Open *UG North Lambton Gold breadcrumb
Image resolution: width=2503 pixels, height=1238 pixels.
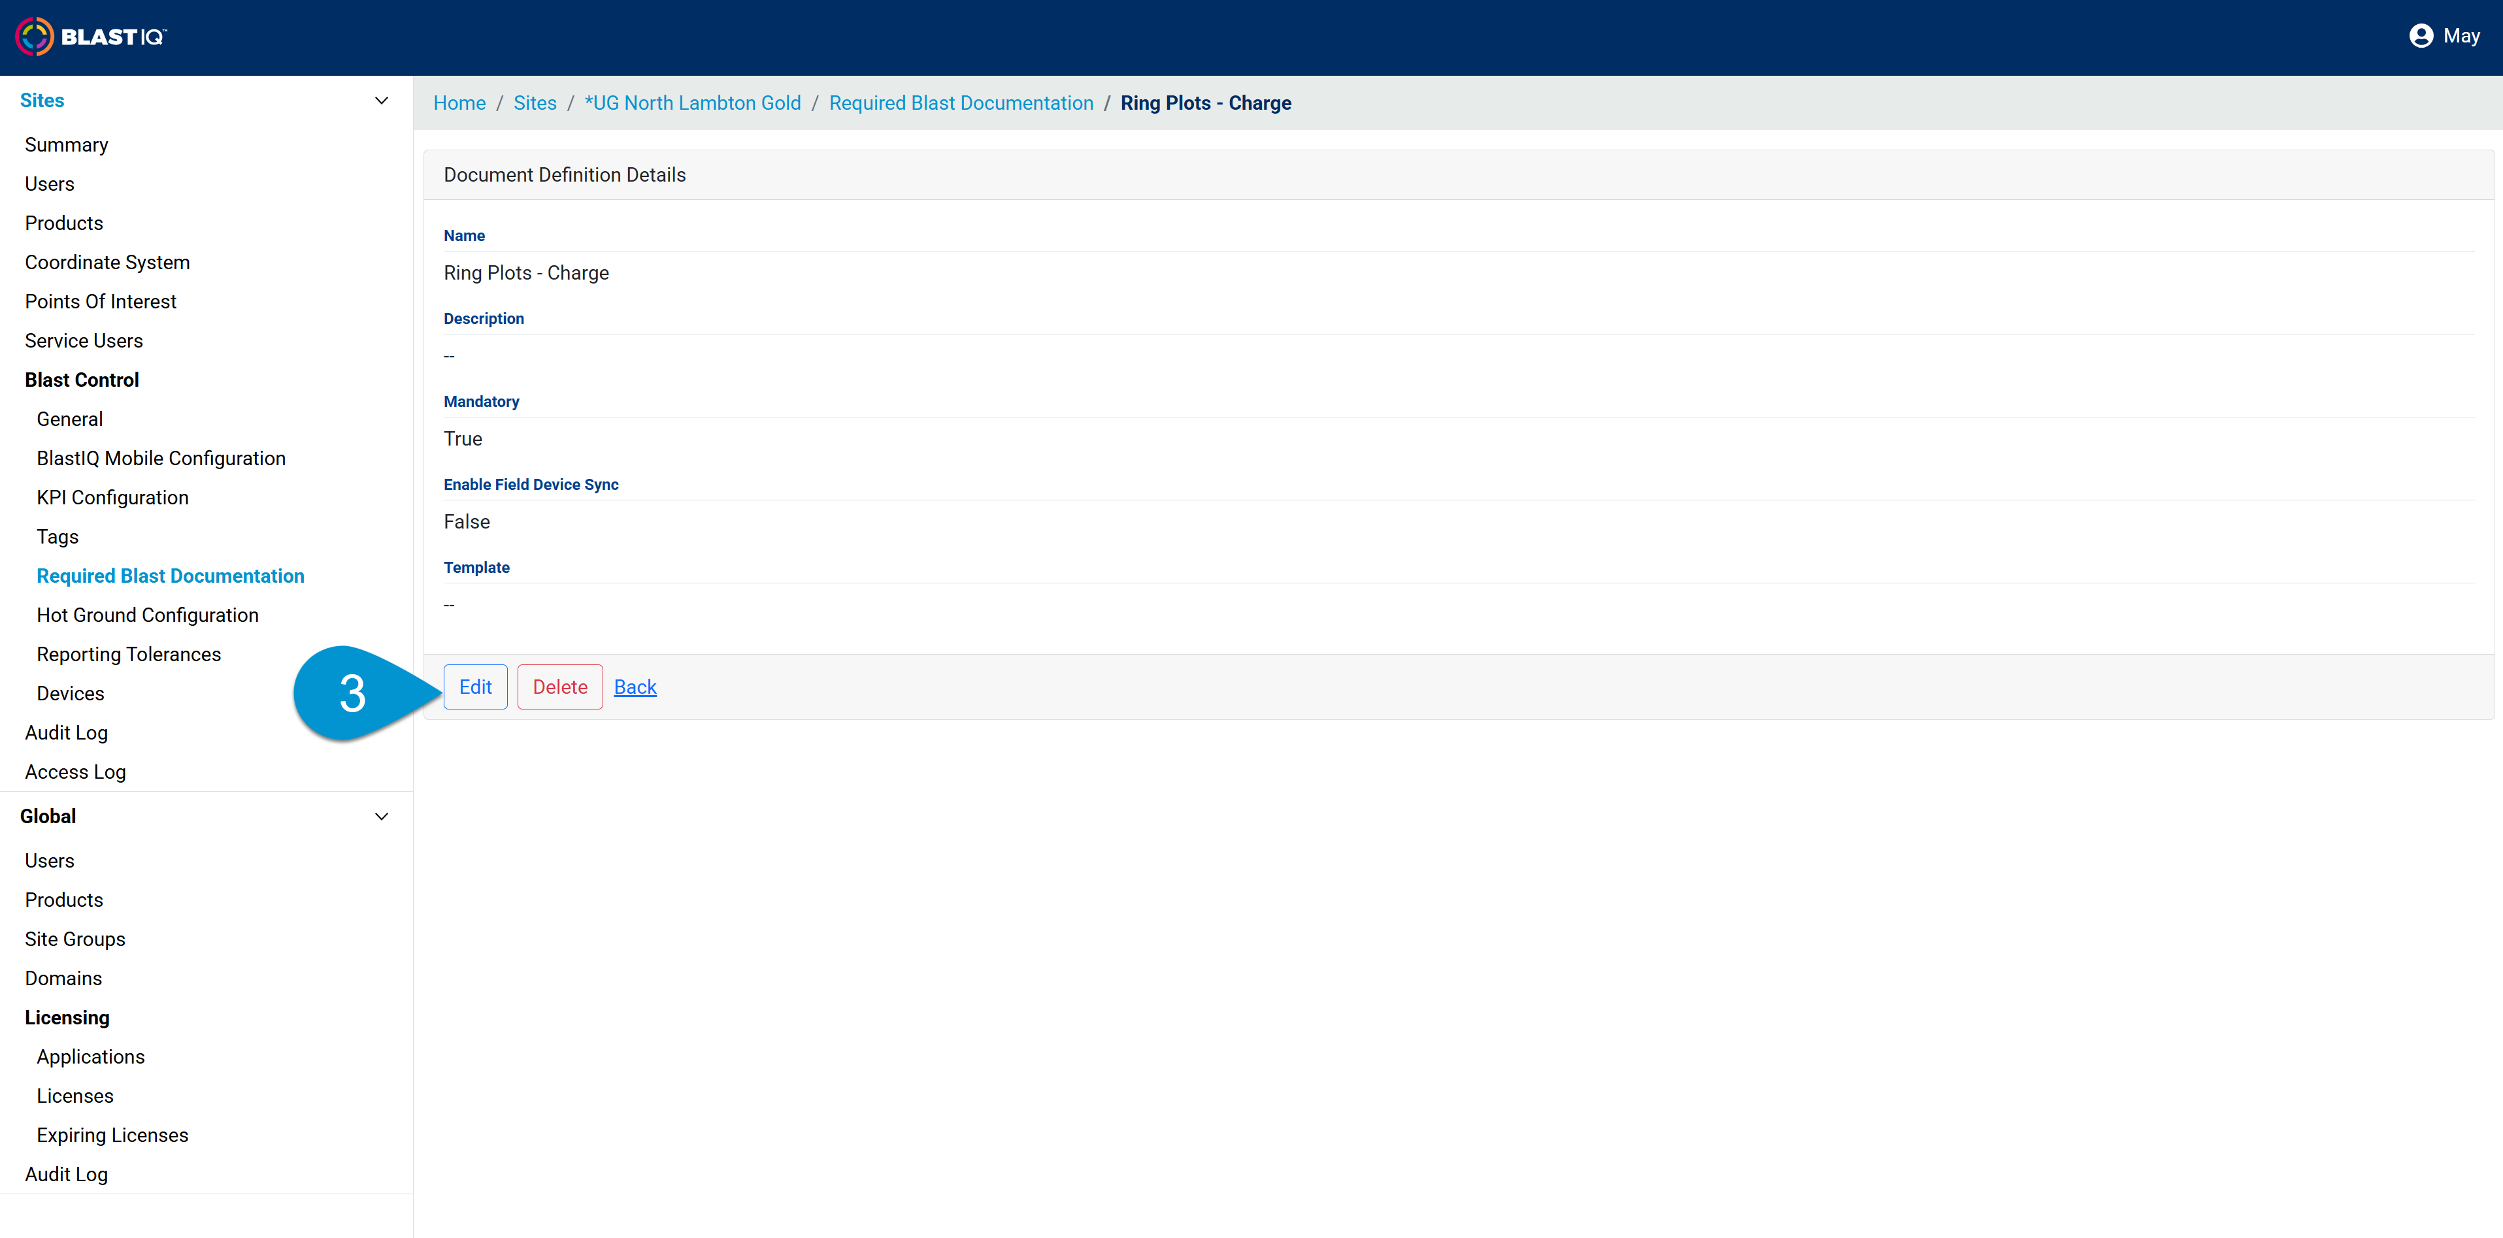[693, 103]
